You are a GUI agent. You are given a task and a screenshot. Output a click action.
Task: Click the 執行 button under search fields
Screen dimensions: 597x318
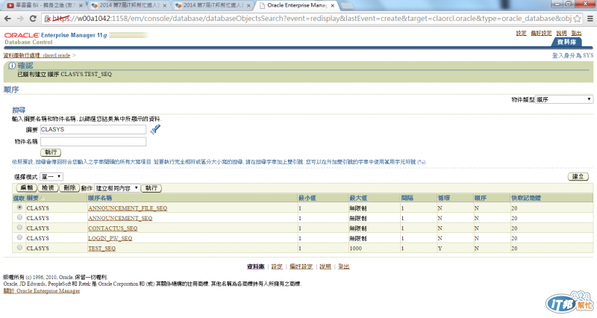[x=51, y=152]
